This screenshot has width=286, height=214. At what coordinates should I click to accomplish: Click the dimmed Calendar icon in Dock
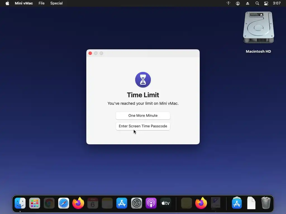pyautogui.click(x=93, y=203)
